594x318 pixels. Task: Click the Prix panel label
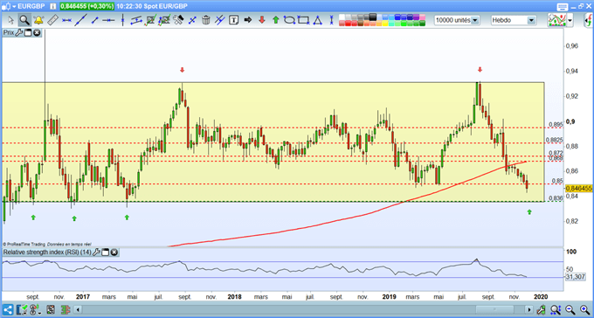(9, 33)
